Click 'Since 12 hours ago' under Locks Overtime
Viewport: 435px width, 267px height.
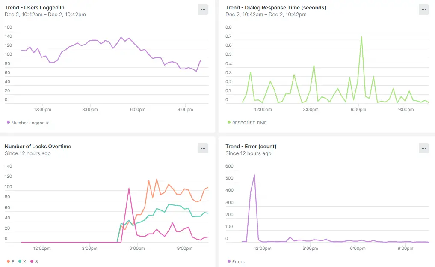point(28,153)
